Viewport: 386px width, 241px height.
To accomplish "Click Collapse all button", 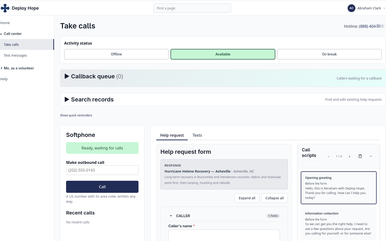I will [274, 198].
